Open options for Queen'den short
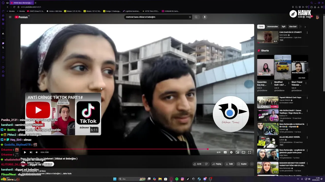Image resolution: width=325 pixels, height=182 pixels. coord(271,83)
